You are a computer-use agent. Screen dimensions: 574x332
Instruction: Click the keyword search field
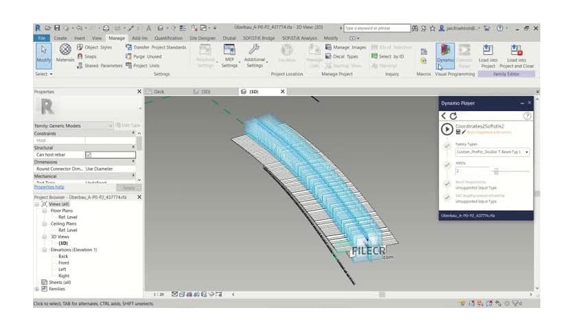click(x=377, y=28)
